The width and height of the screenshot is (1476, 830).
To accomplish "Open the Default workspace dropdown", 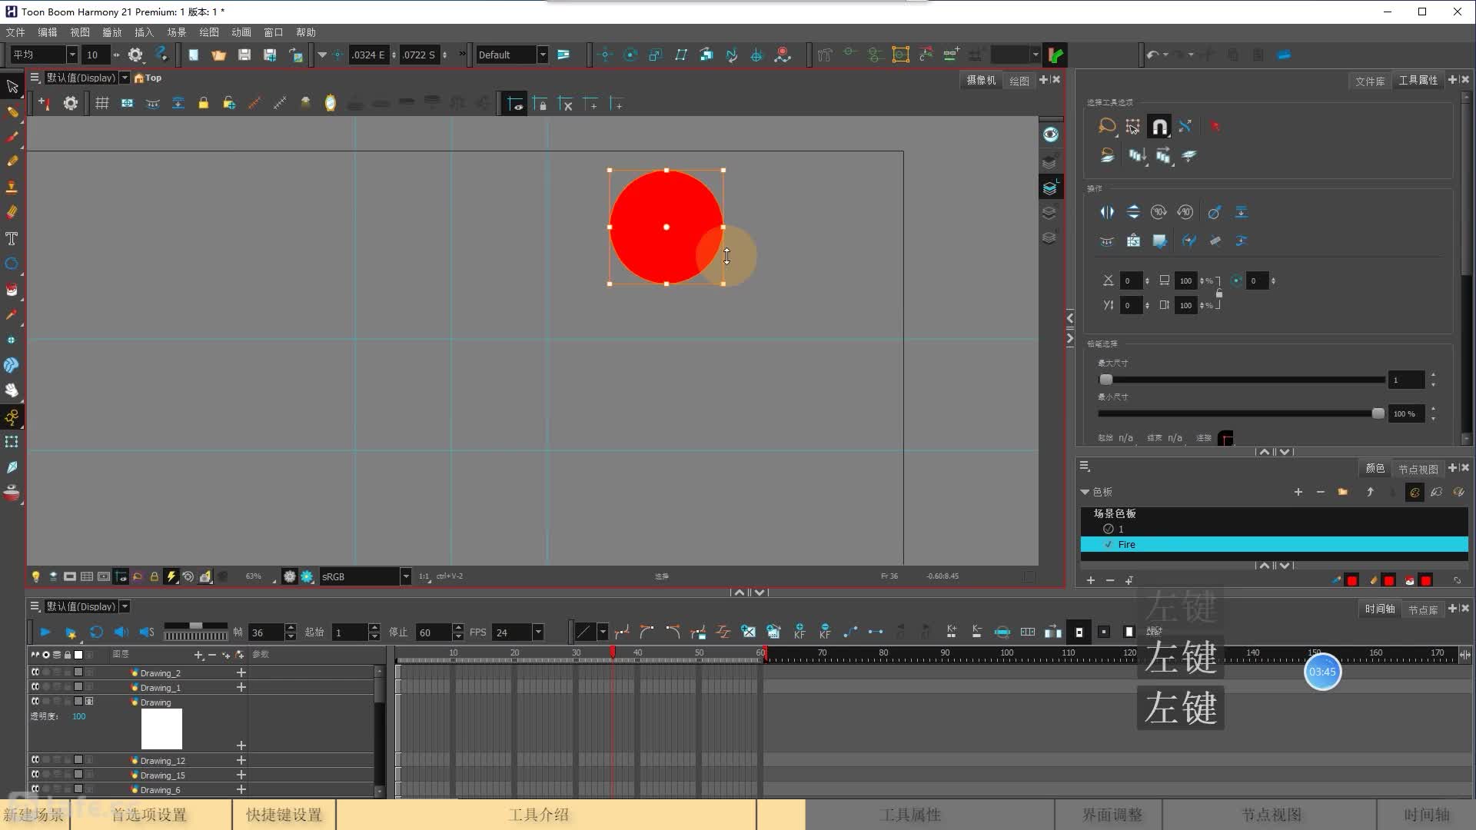I will tap(542, 55).
